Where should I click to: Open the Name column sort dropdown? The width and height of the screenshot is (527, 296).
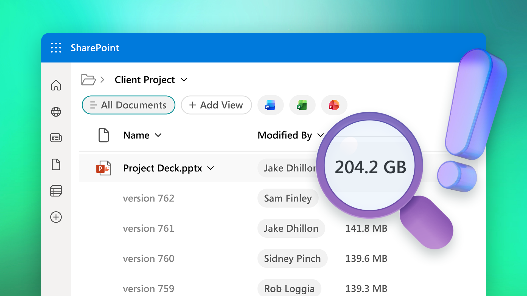pos(158,135)
